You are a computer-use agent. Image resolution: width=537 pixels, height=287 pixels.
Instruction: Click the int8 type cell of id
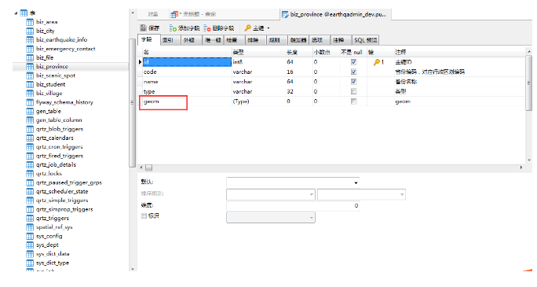258,62
